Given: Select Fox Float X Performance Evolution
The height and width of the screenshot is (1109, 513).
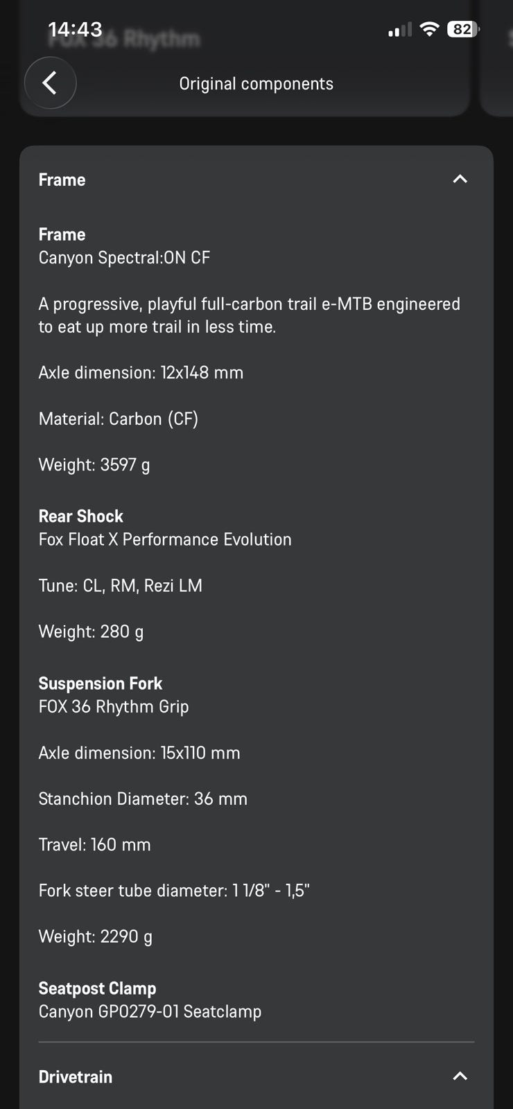Looking at the screenshot, I should point(165,539).
